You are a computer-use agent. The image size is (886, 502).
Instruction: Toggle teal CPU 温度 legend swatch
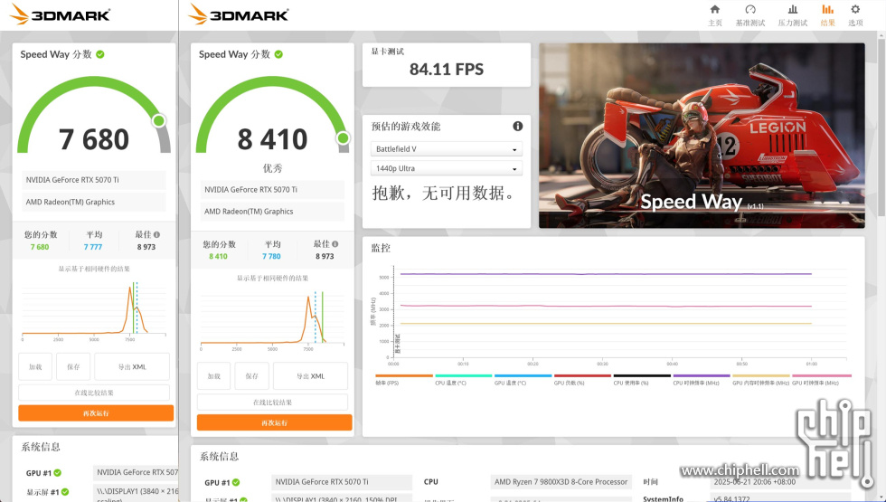pos(463,375)
